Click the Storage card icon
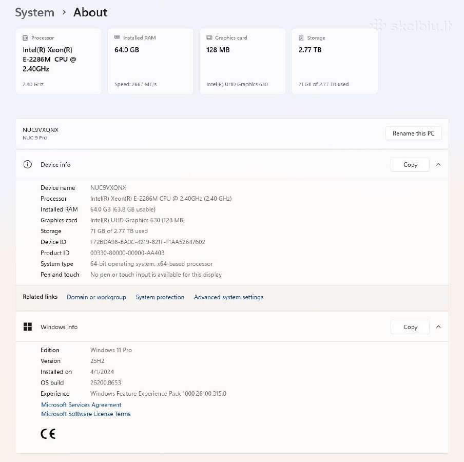The image size is (464, 462). [x=301, y=38]
